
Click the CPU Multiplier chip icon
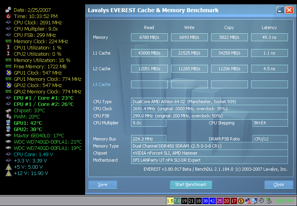click(8, 29)
